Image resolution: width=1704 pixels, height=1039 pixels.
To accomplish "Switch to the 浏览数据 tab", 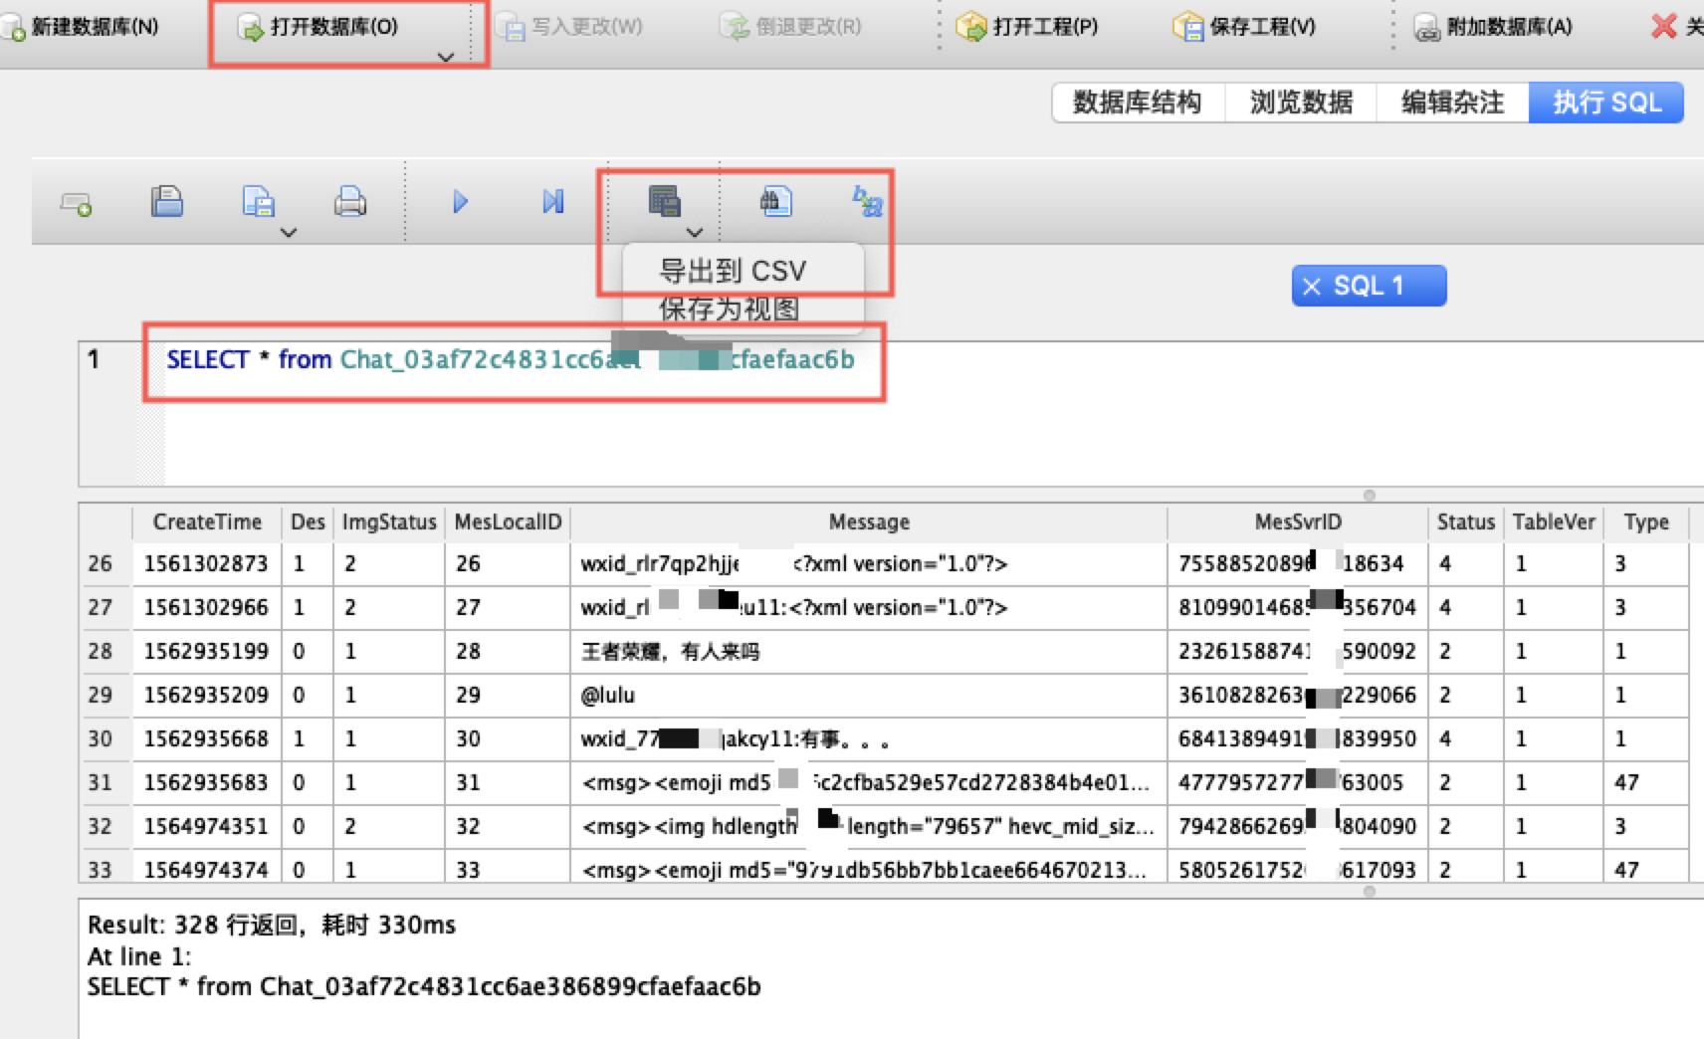I will (1301, 103).
